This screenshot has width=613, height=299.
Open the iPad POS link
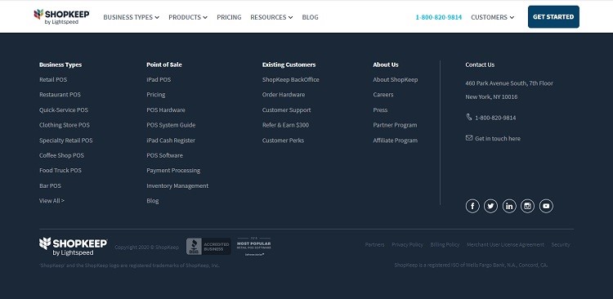[x=159, y=80]
